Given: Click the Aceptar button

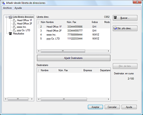Looking at the screenshot, I should pyautogui.click(x=95, y=107).
